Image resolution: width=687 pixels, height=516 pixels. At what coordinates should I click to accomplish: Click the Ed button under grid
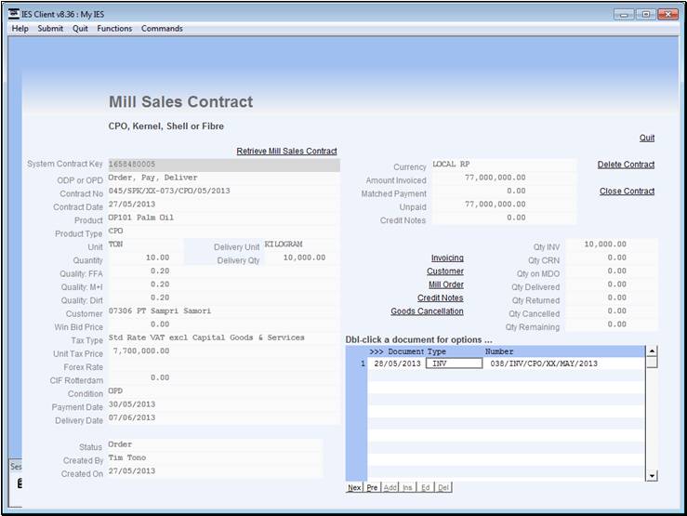426,487
